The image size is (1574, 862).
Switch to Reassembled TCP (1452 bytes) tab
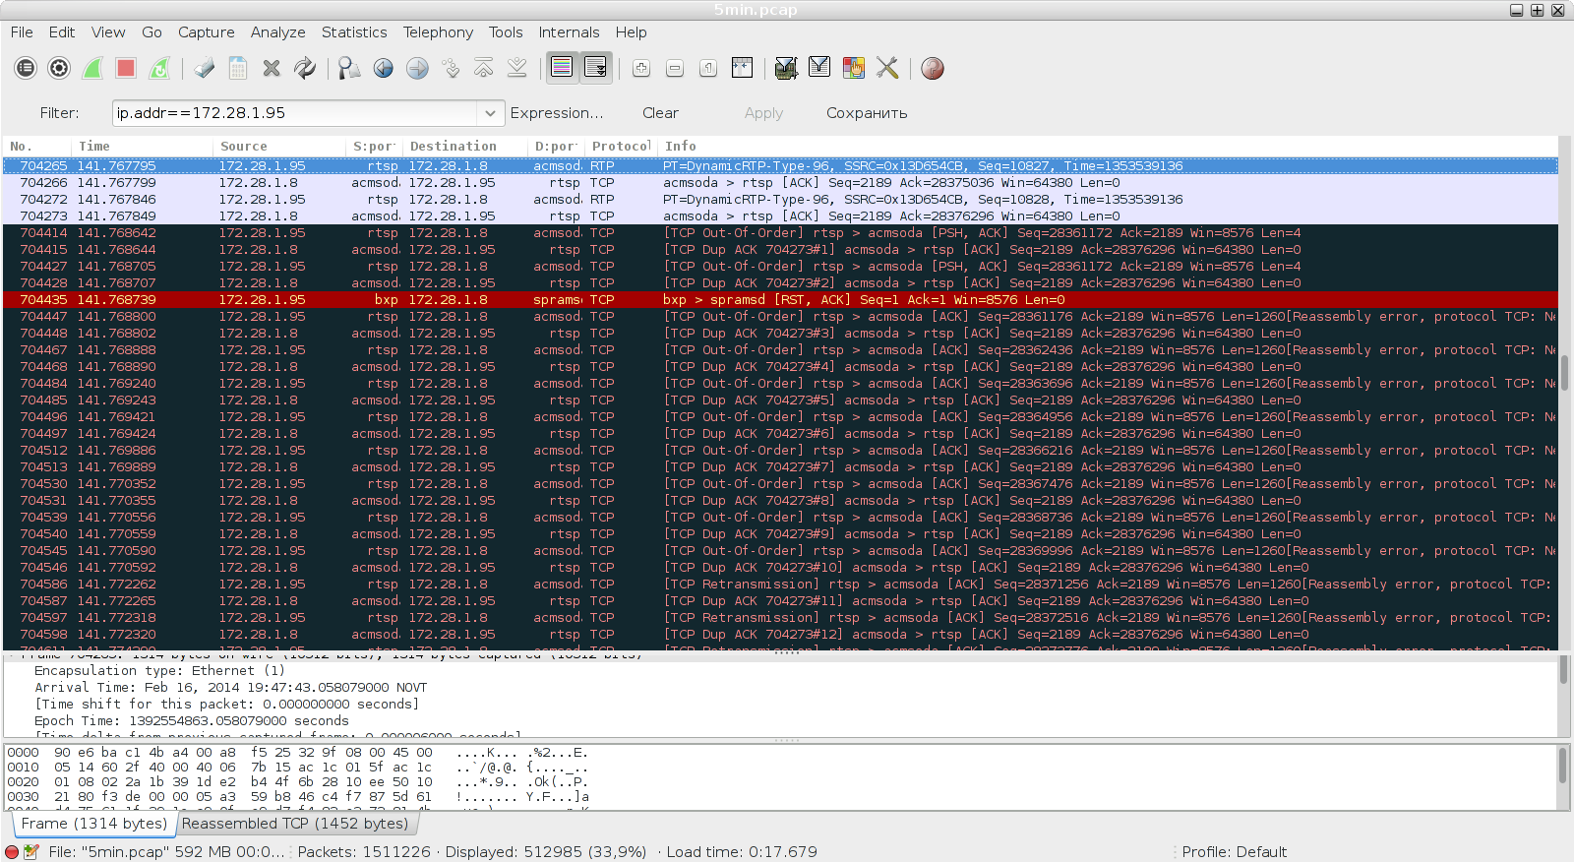click(x=295, y=824)
